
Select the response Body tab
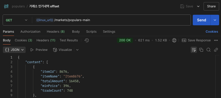(x=7, y=40)
